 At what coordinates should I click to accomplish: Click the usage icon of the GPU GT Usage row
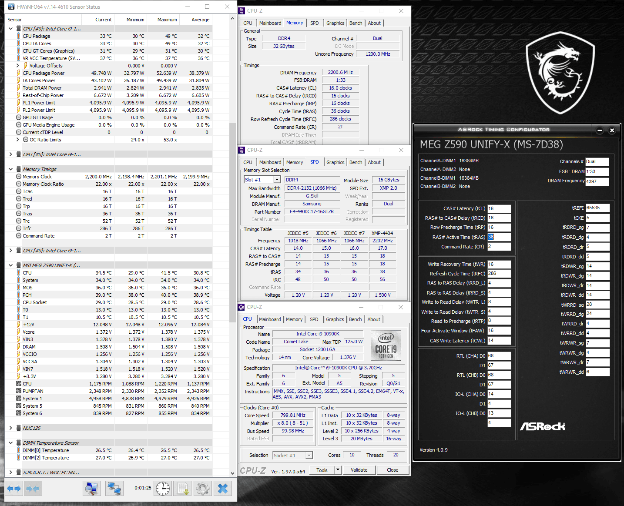pos(19,117)
